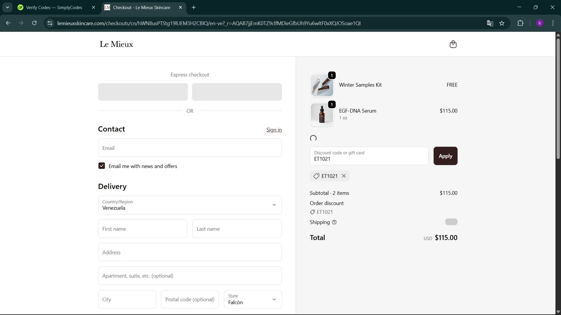
Task: Click the EGF-DNA Serum product name
Action: pyautogui.click(x=358, y=111)
